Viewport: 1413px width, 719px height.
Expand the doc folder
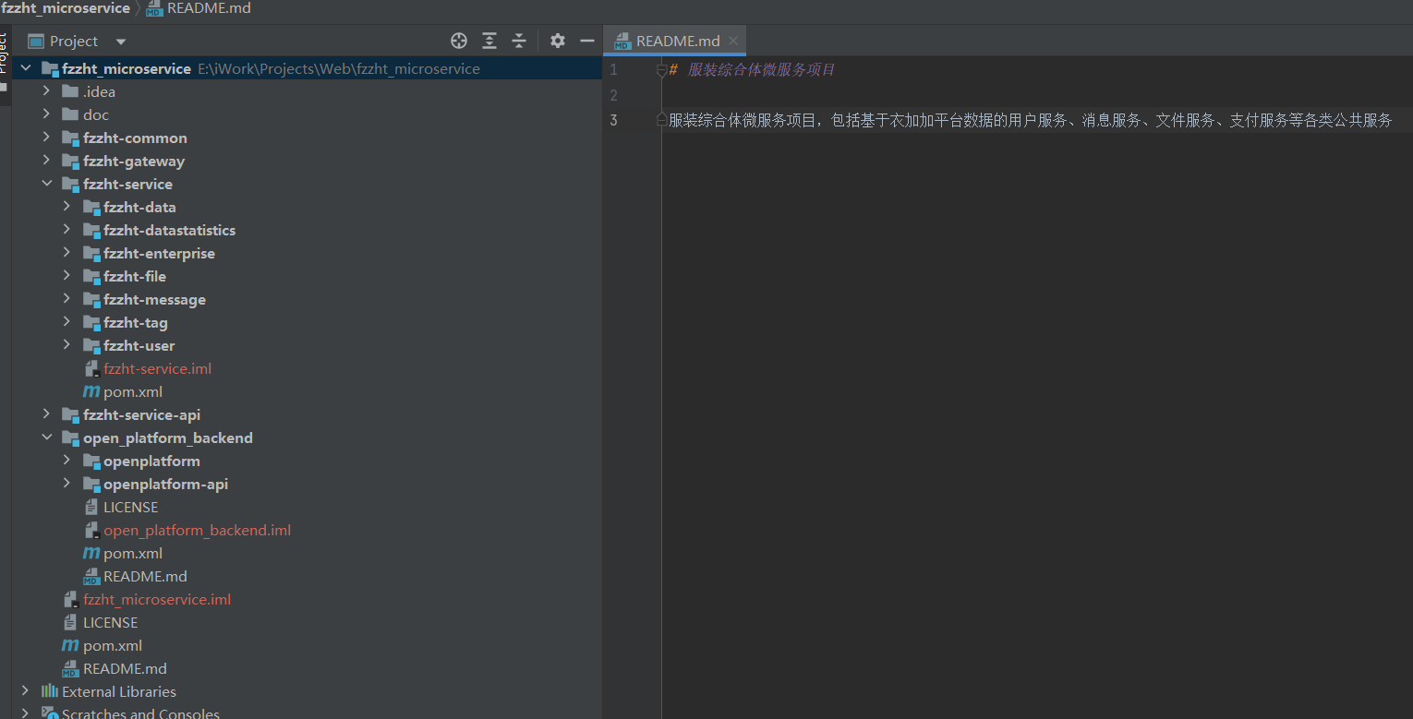click(x=46, y=114)
